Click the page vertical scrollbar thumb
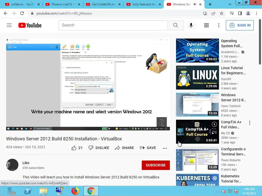This screenshot has height=196, width=262. click(260, 42)
